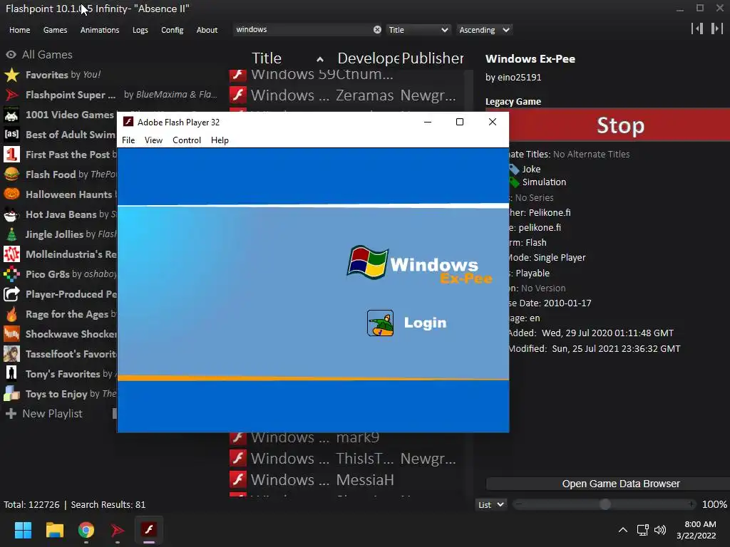The image size is (730, 547).
Task: Click the Simulation tag icon
Action: click(514, 182)
